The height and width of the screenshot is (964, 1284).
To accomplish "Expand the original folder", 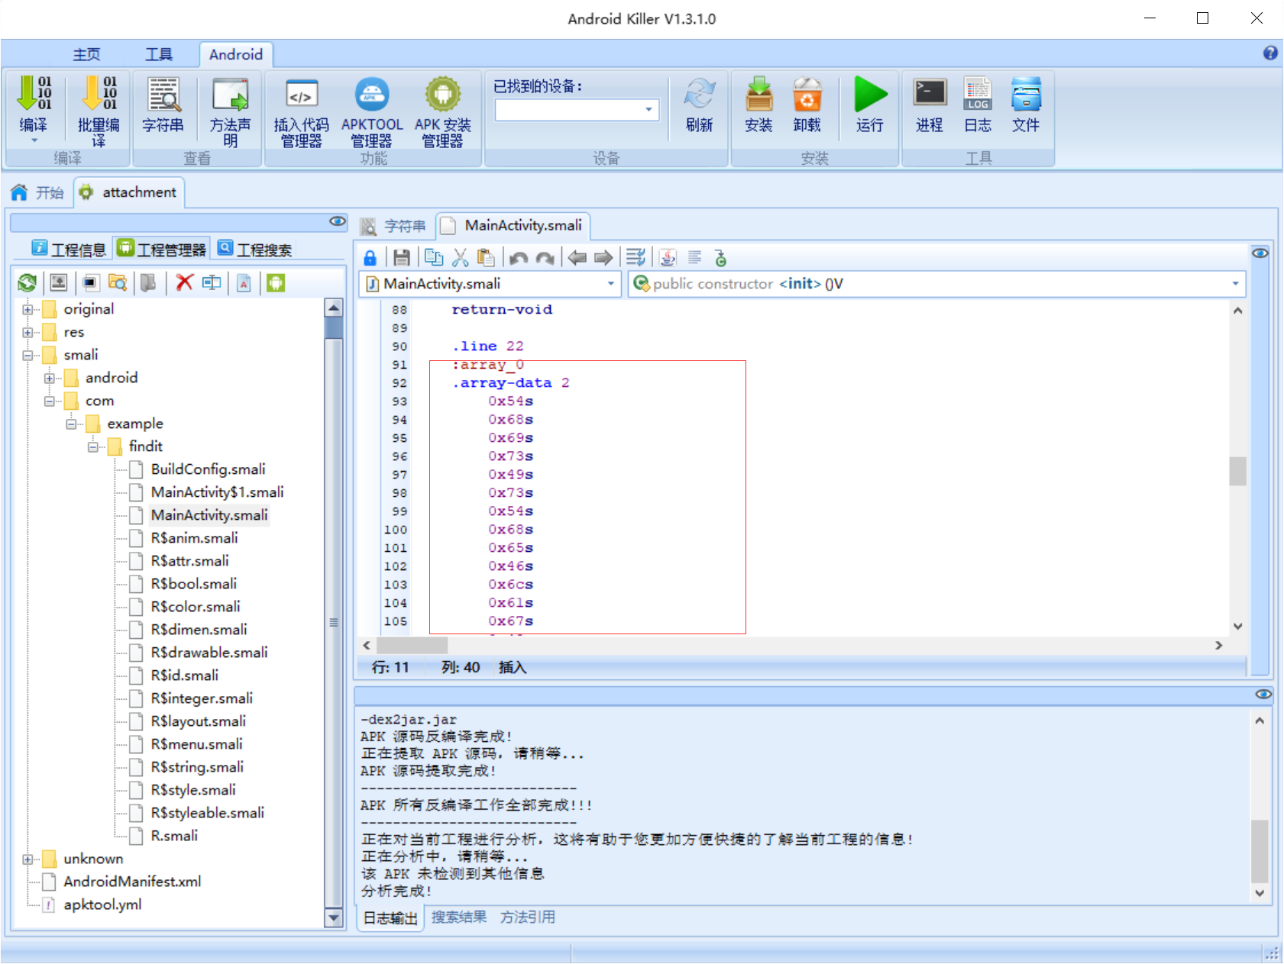I will 27,310.
